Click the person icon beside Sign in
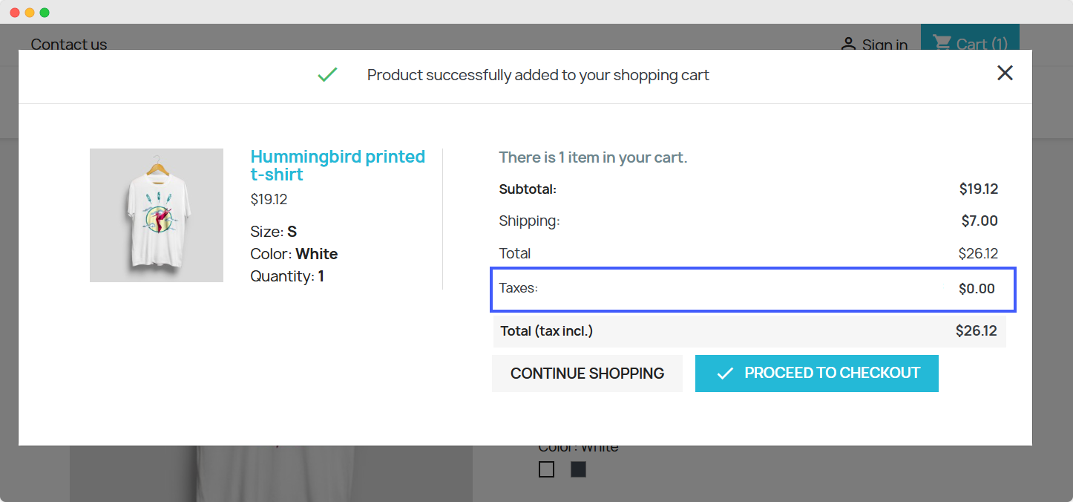The height and width of the screenshot is (502, 1073). [848, 45]
